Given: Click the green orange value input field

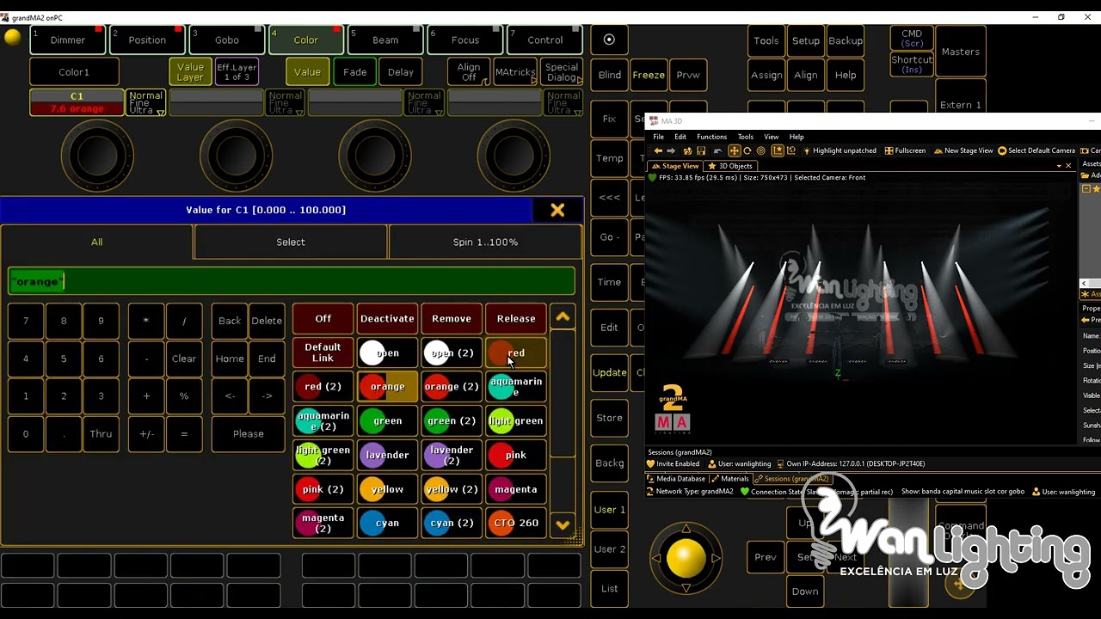Looking at the screenshot, I should point(292,281).
